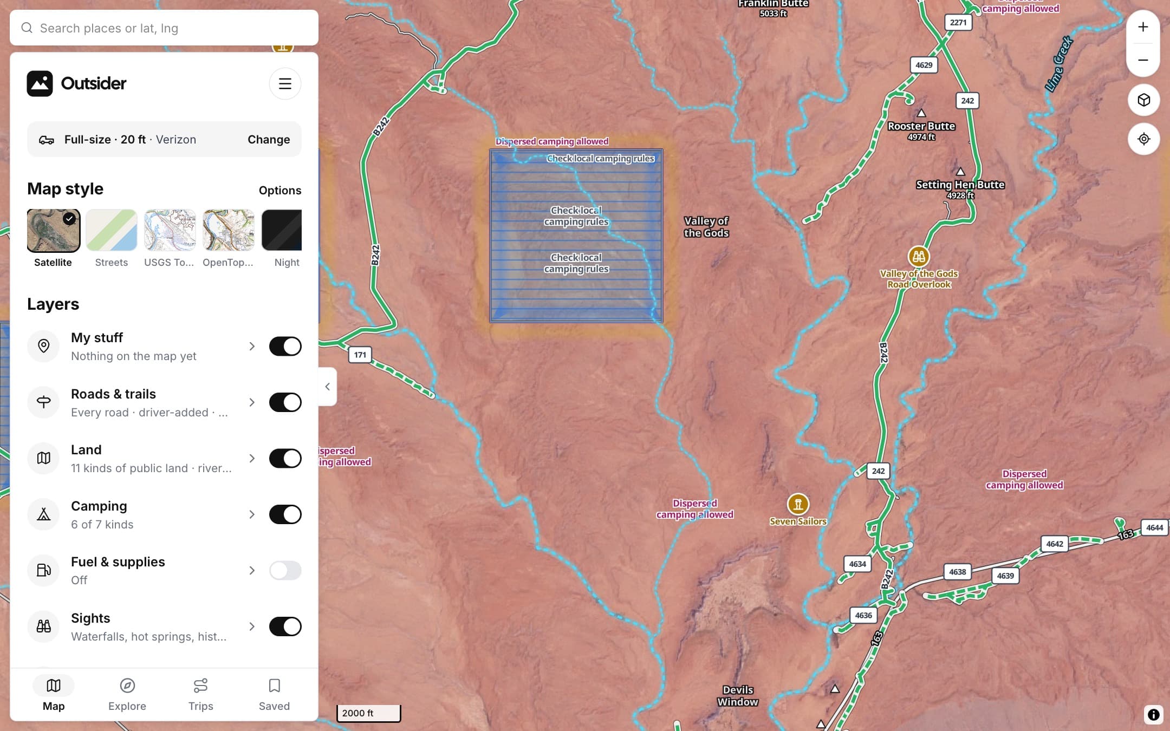
Task: Click route marker 4639 on map
Action: (x=1005, y=576)
